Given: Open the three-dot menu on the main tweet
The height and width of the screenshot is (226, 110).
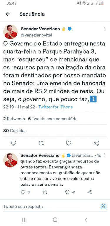Looking at the screenshot, I should [104, 29].
